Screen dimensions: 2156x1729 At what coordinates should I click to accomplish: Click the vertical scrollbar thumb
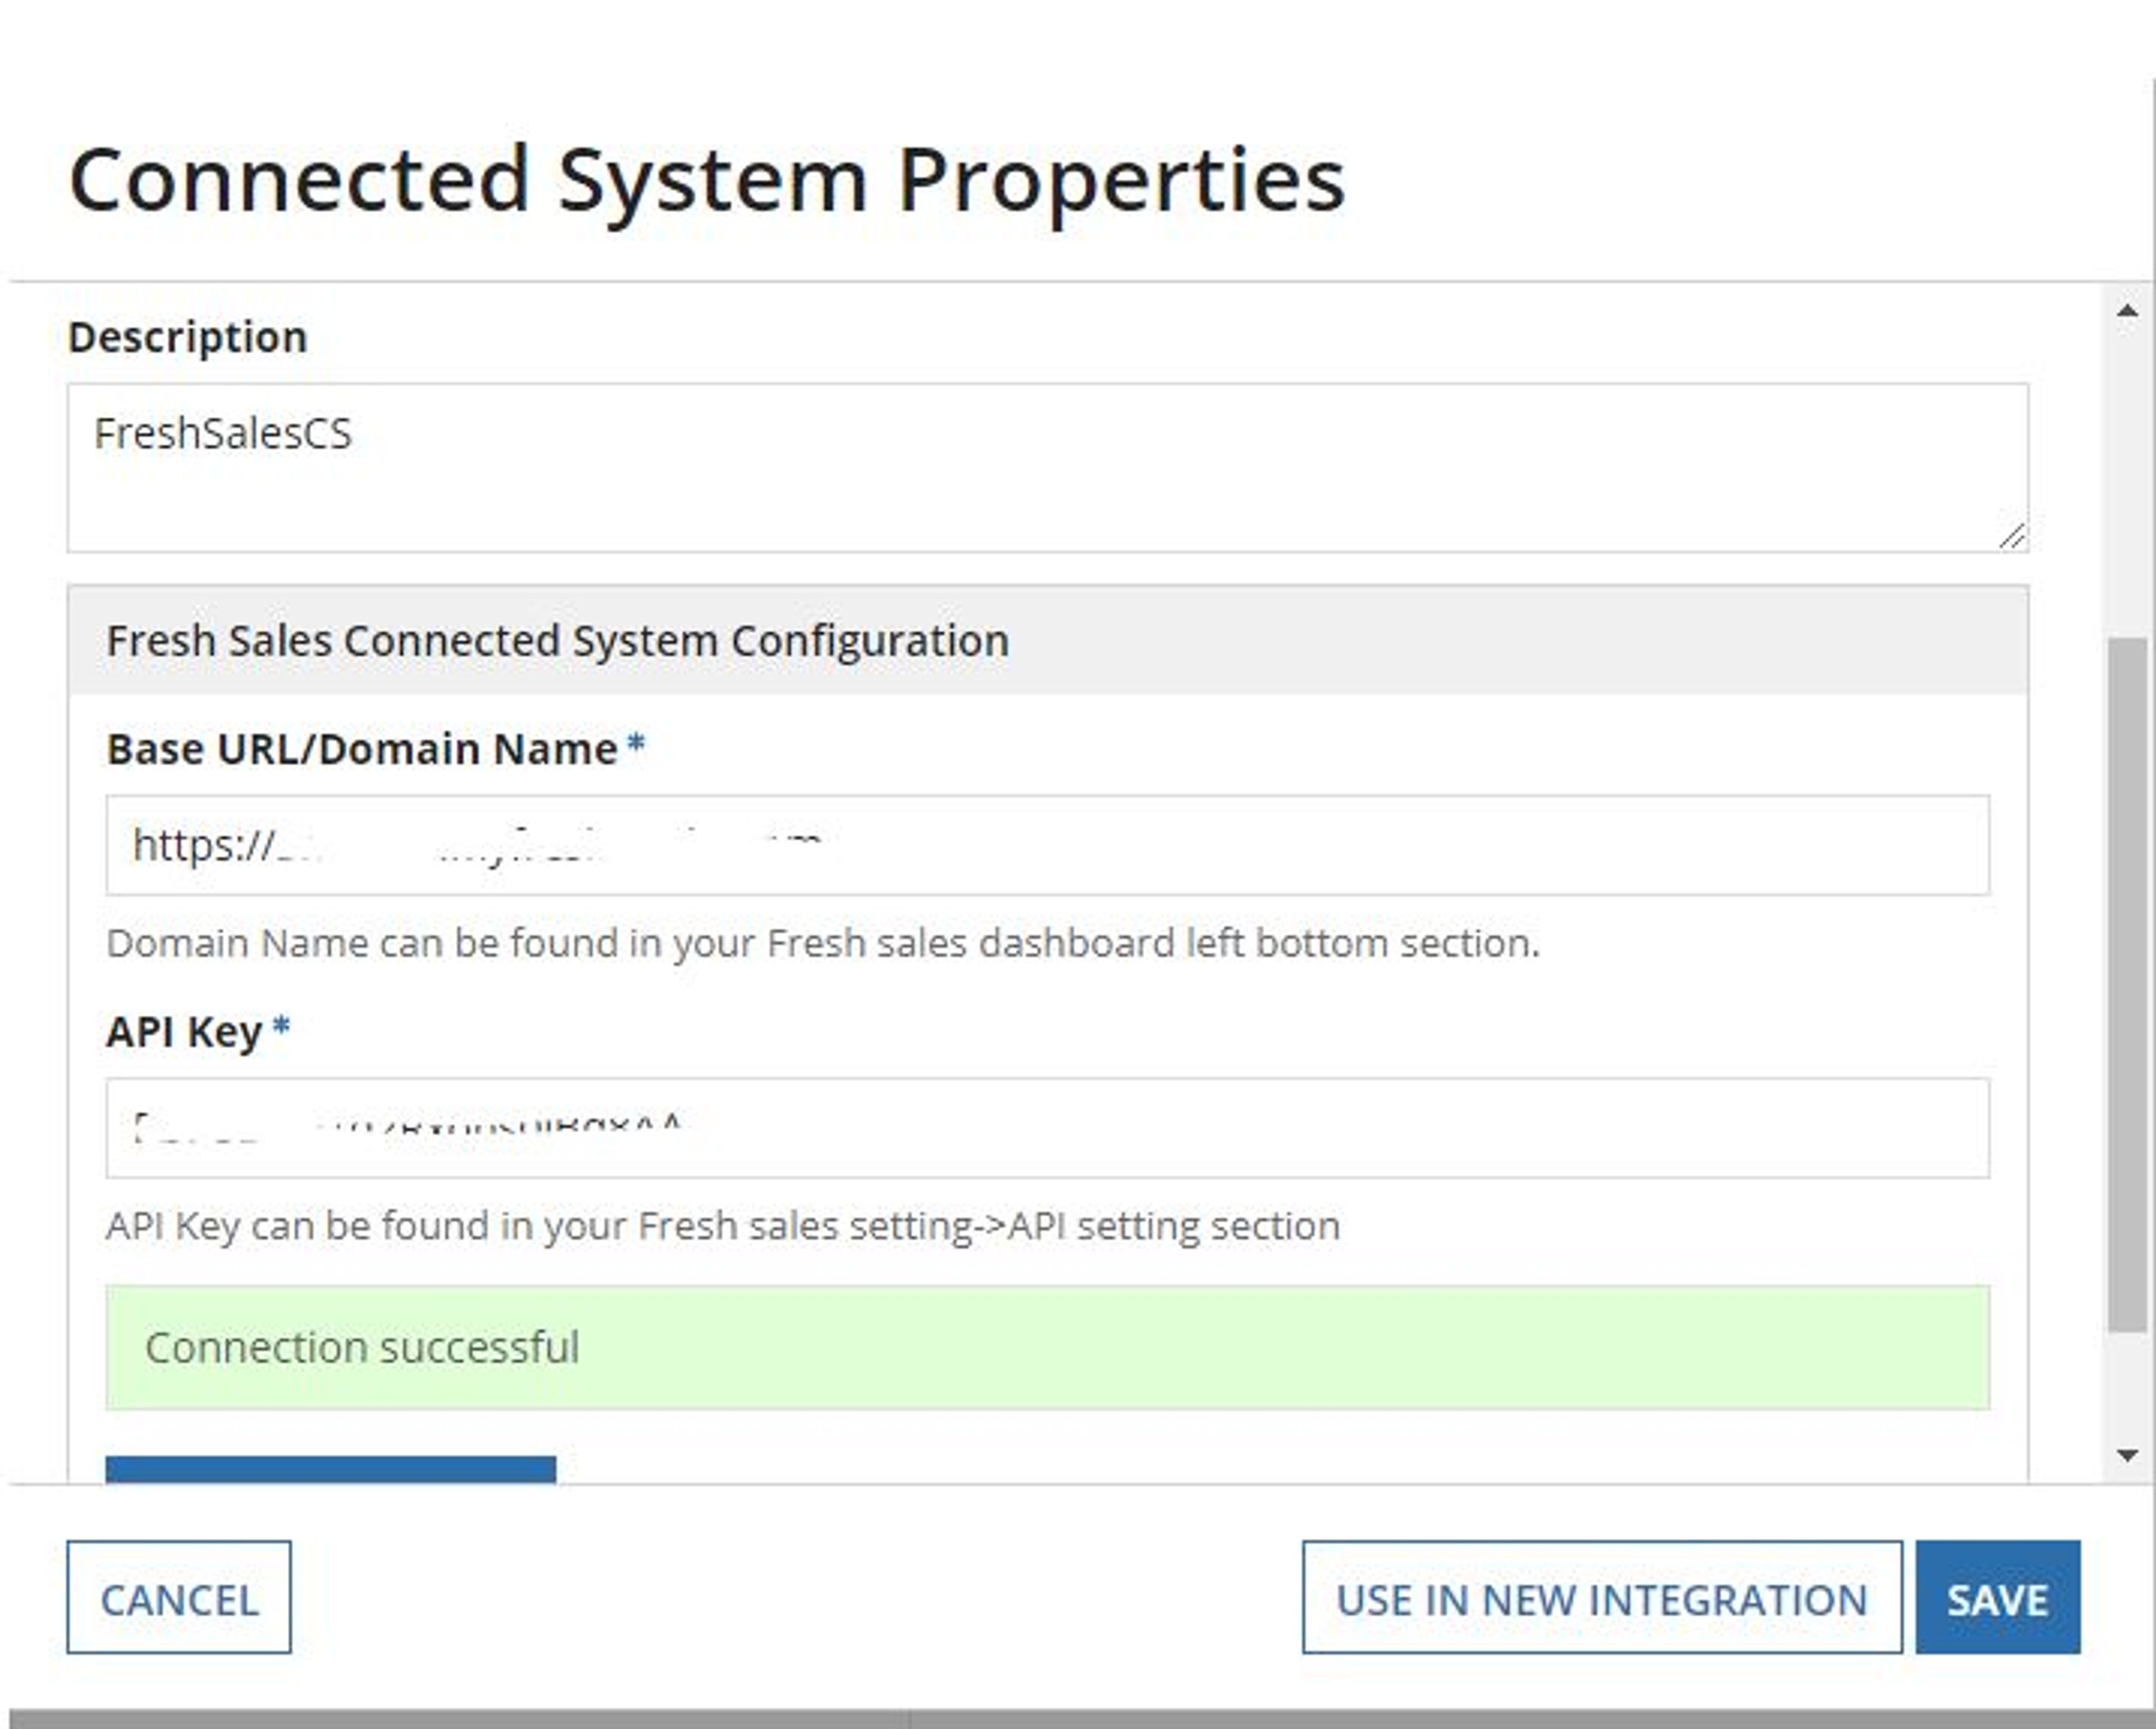2128,984
